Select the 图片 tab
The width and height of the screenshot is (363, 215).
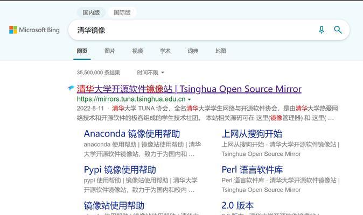coord(109,51)
